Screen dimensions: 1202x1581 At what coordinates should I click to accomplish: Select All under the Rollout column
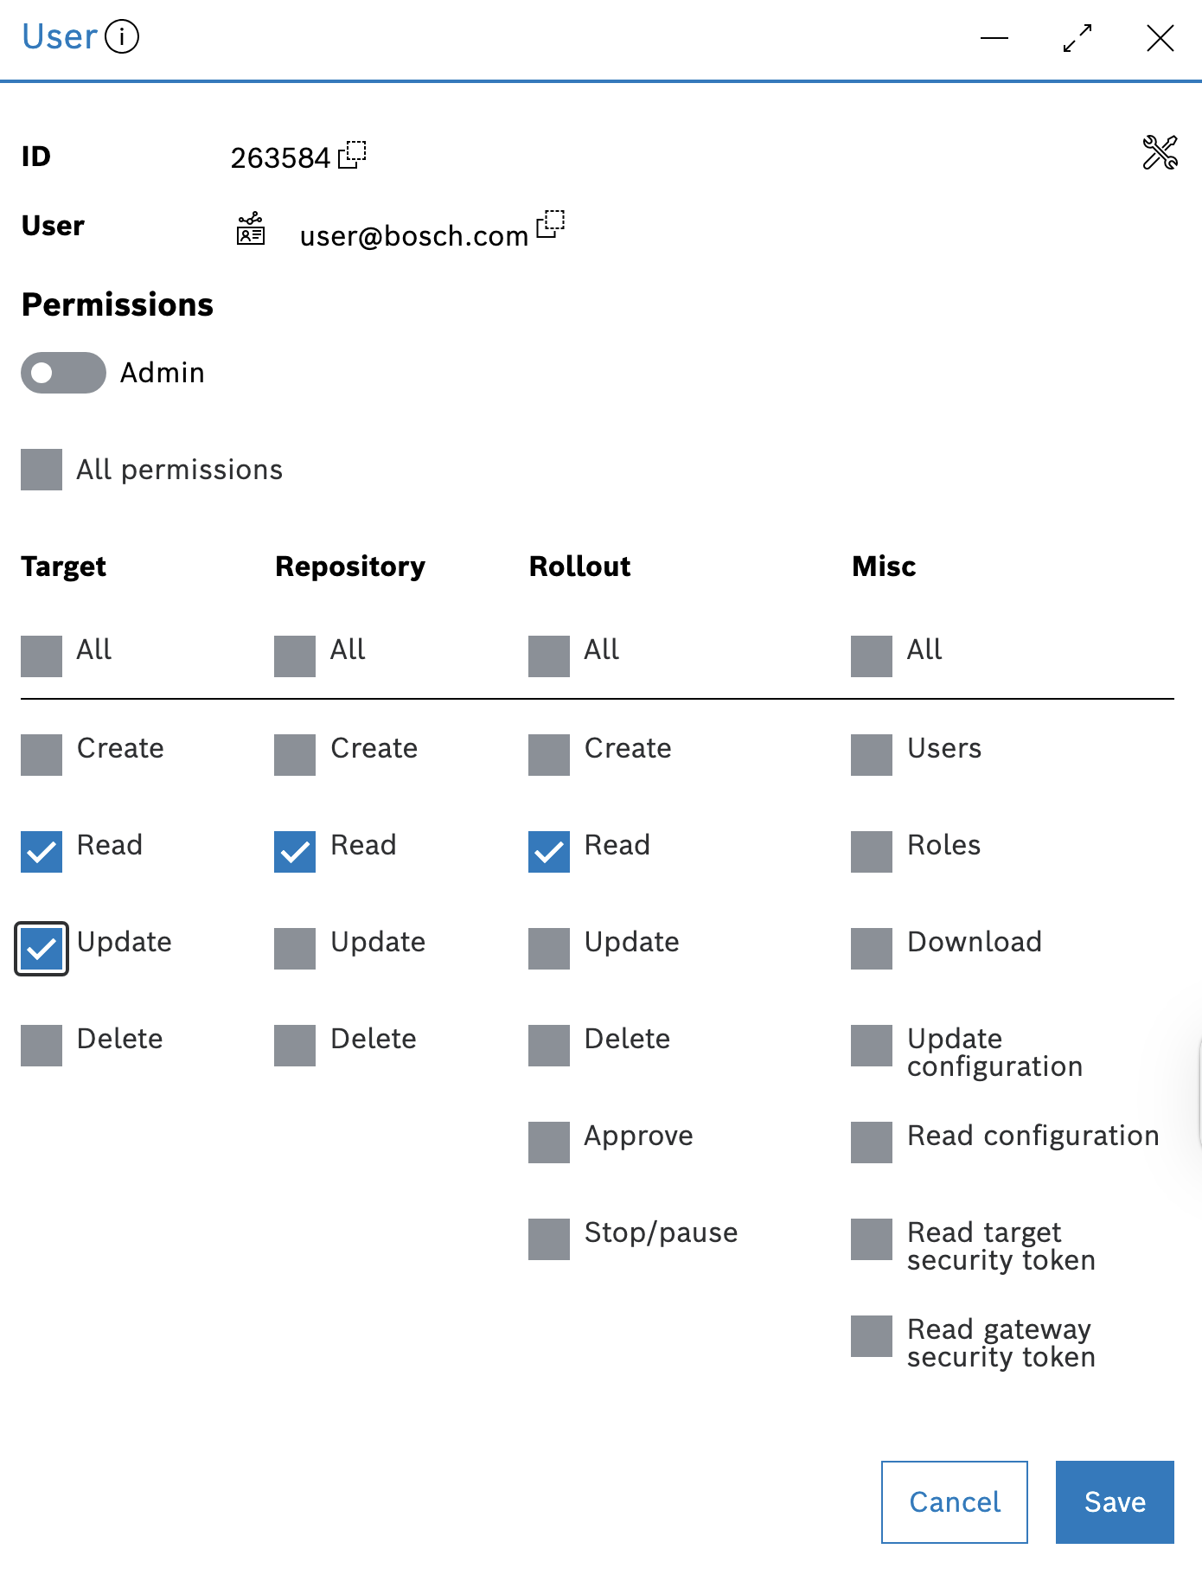point(549,656)
